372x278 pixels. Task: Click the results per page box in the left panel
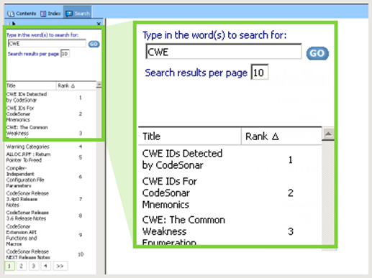pos(65,53)
